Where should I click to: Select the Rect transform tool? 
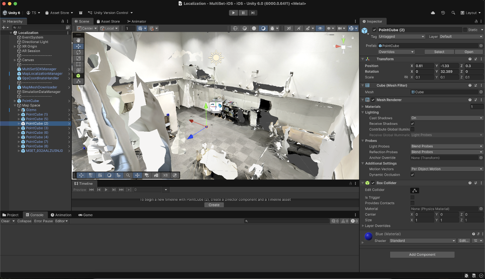(x=78, y=64)
